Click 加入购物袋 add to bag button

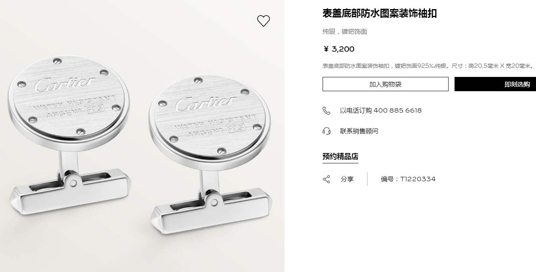click(x=385, y=84)
